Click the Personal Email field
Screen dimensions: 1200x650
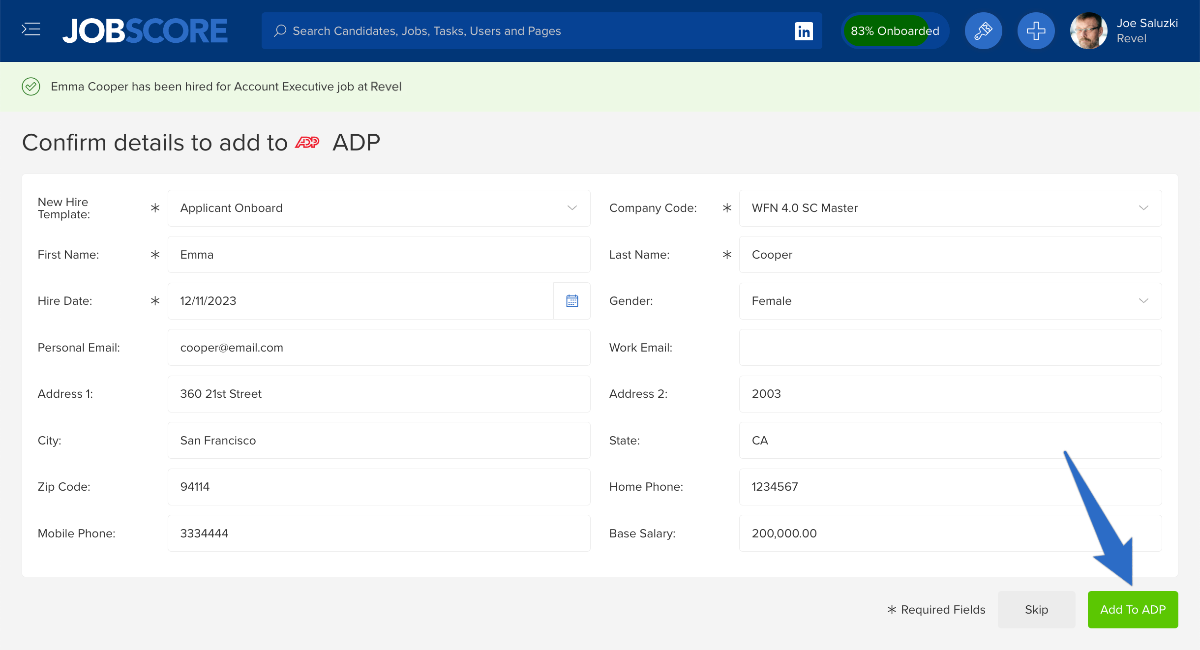[379, 348]
